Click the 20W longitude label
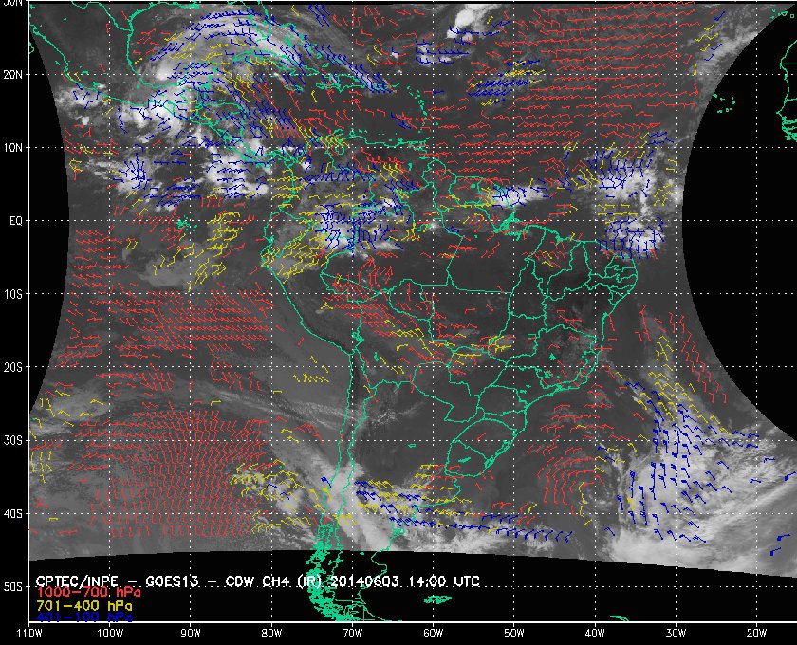 coord(756,633)
